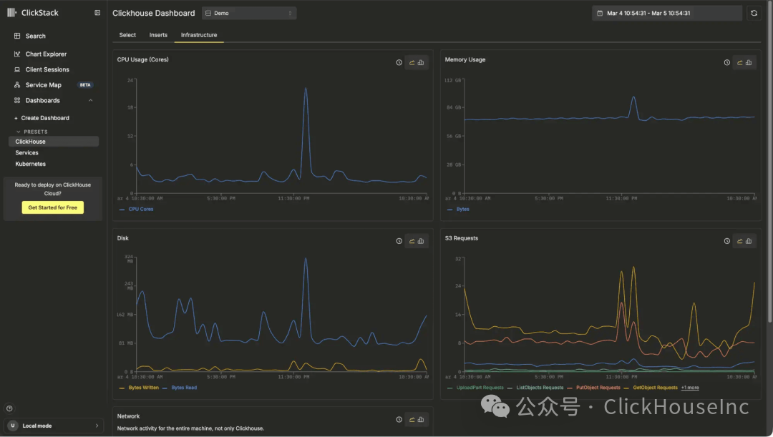Viewport: 773px width, 437px height.
Task: Switch Disk chart to bar view
Action: (x=421, y=242)
